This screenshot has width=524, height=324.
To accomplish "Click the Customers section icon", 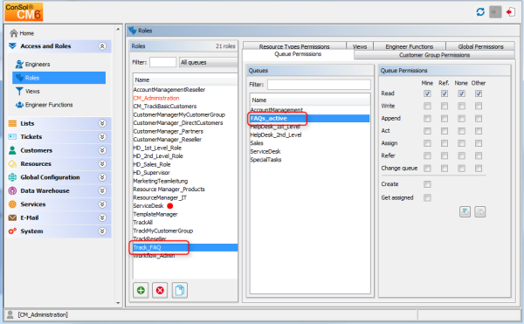I will tap(12, 150).
